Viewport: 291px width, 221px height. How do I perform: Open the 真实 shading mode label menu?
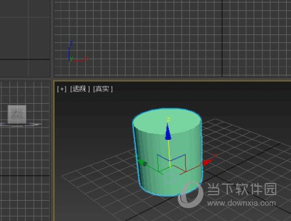[103, 89]
